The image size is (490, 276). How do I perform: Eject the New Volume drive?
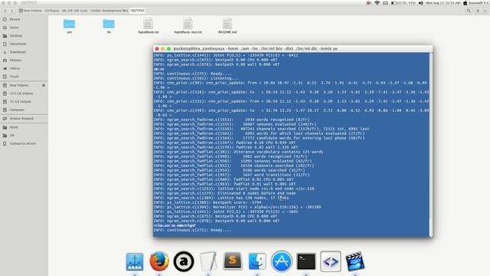tap(44, 85)
